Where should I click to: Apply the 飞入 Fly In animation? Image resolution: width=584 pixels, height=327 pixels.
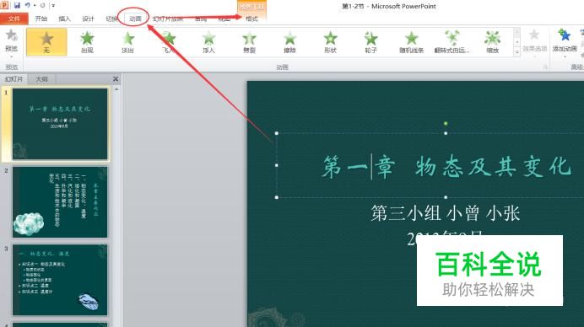click(168, 42)
